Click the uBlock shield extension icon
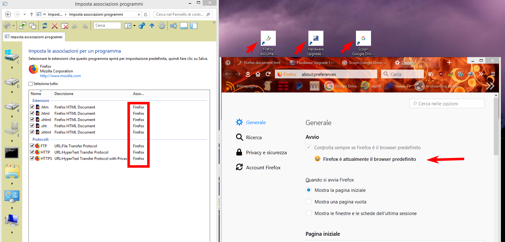This screenshot has height=242, width=505. click(441, 74)
